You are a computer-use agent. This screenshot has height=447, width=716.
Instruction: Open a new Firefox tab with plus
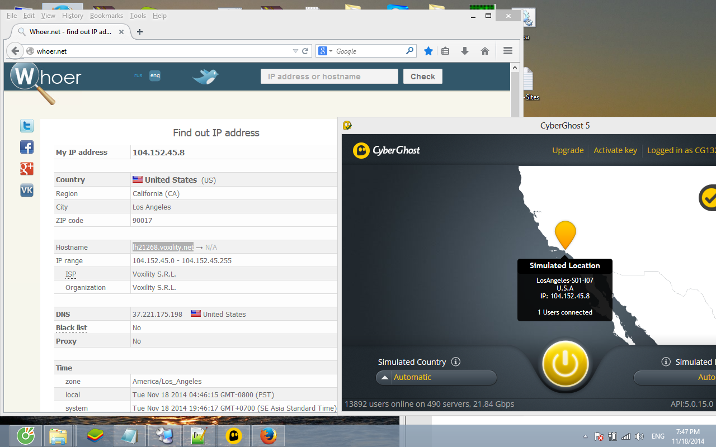click(140, 32)
